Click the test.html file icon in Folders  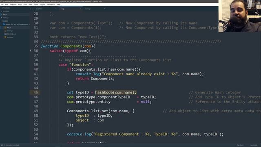(x=5, y=37)
